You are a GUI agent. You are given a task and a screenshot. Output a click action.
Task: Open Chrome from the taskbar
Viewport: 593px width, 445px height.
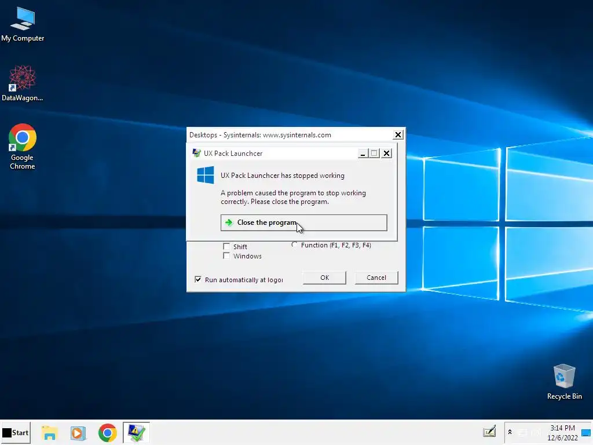(107, 433)
